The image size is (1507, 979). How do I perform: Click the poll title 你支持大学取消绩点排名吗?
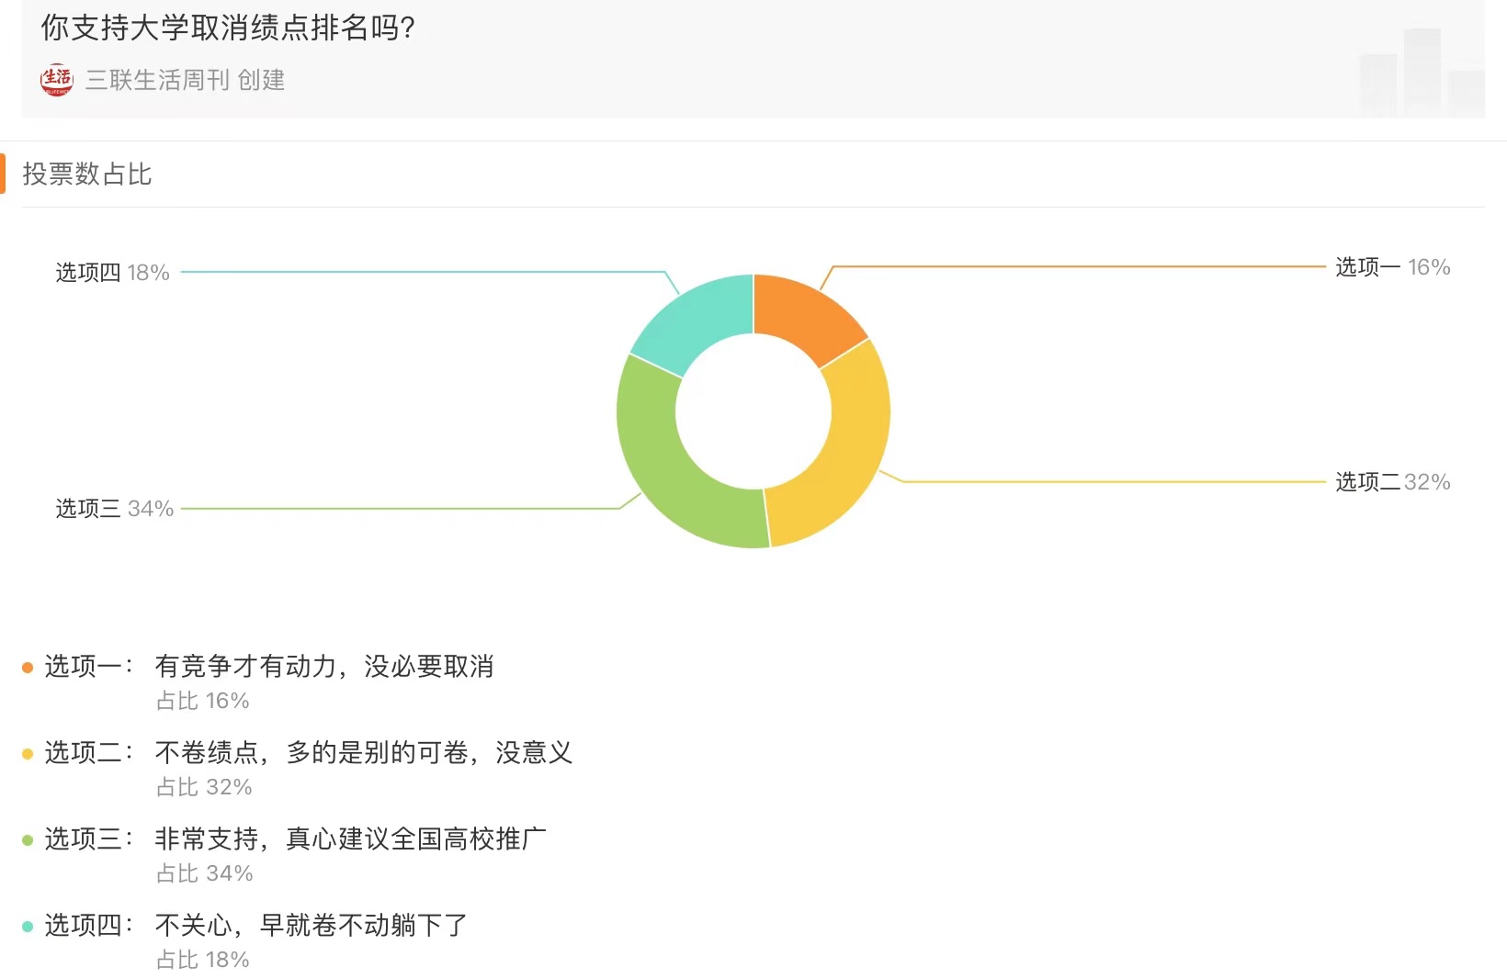228,28
